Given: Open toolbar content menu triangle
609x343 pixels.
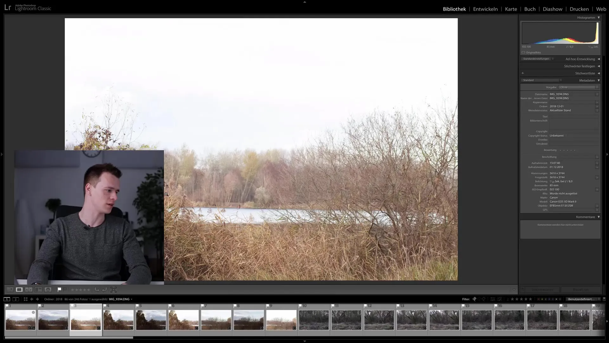Looking at the screenshot, I should click(x=514, y=290).
